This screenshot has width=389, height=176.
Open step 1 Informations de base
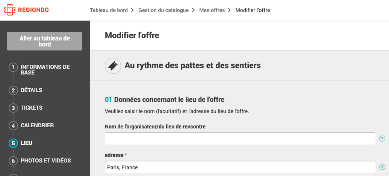45,70
